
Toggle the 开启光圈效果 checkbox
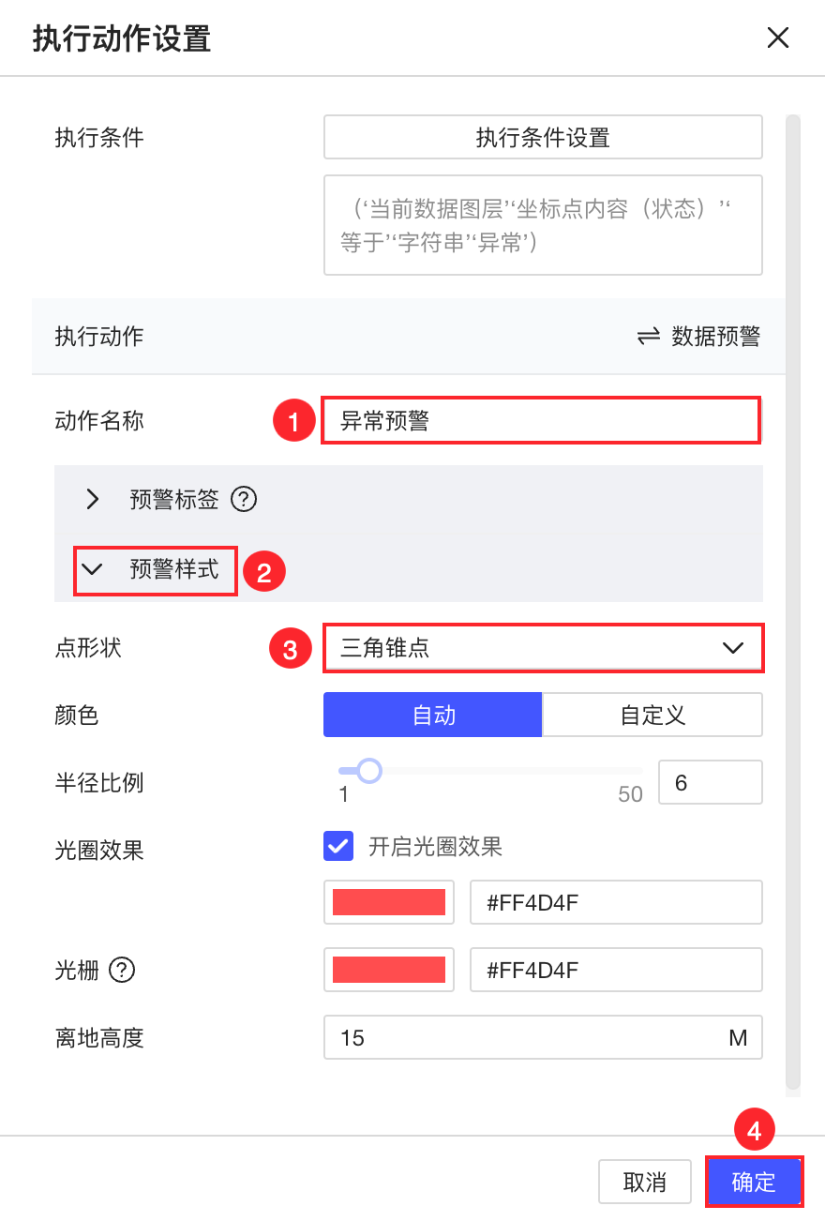[x=338, y=847]
